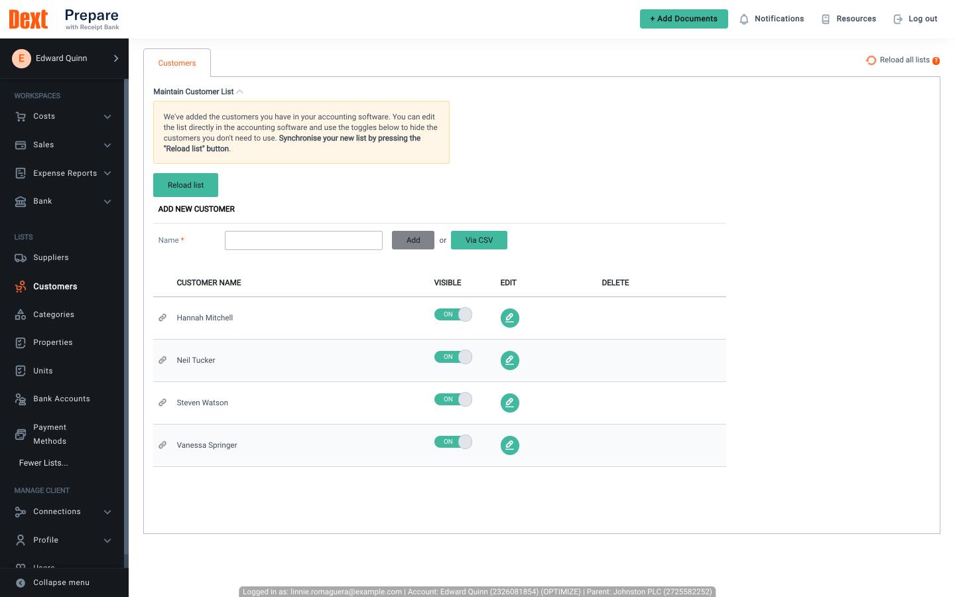955x597 pixels.
Task: Turn off the ON toggle for Hannah Mitchell
Action: pyautogui.click(x=454, y=314)
